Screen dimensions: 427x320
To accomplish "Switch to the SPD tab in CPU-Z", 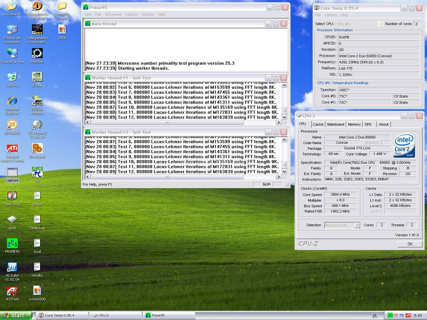I will (368, 124).
